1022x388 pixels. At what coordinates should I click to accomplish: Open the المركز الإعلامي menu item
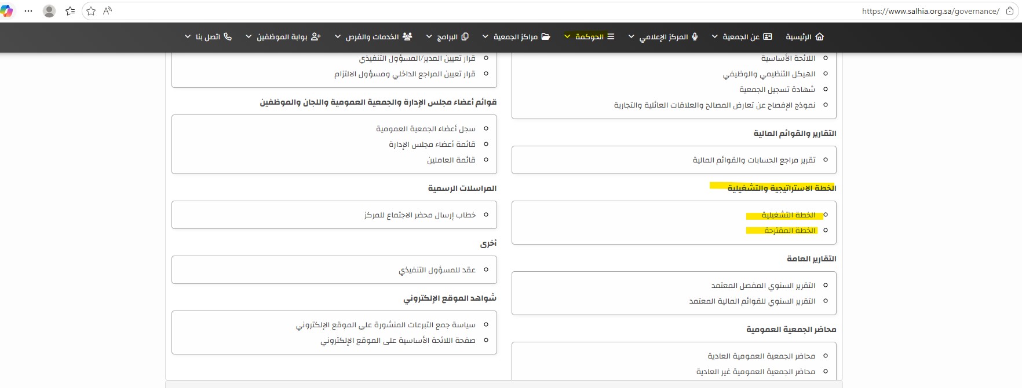click(664, 37)
